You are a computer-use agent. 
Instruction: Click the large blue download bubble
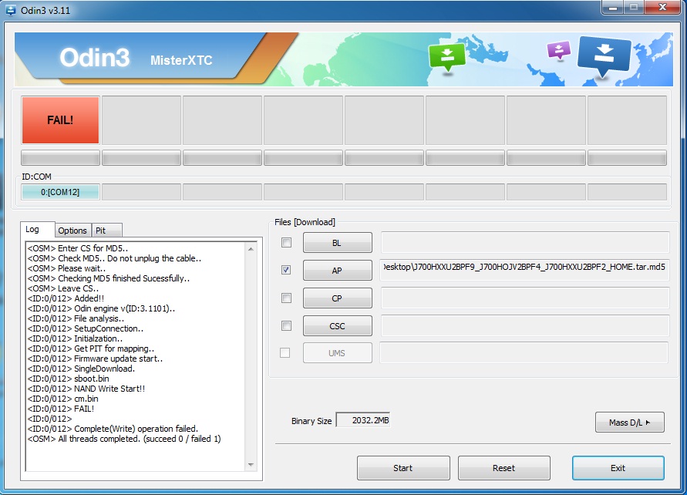point(604,56)
